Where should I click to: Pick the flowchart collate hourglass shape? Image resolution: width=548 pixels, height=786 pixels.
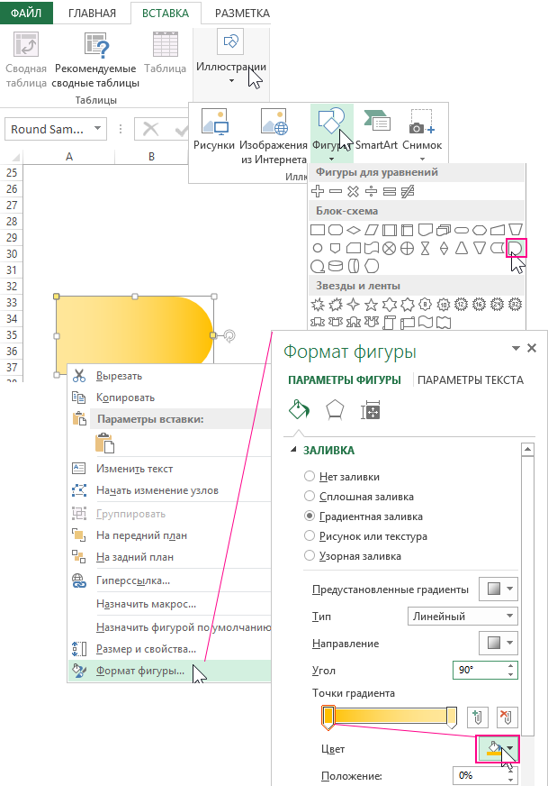click(x=426, y=248)
